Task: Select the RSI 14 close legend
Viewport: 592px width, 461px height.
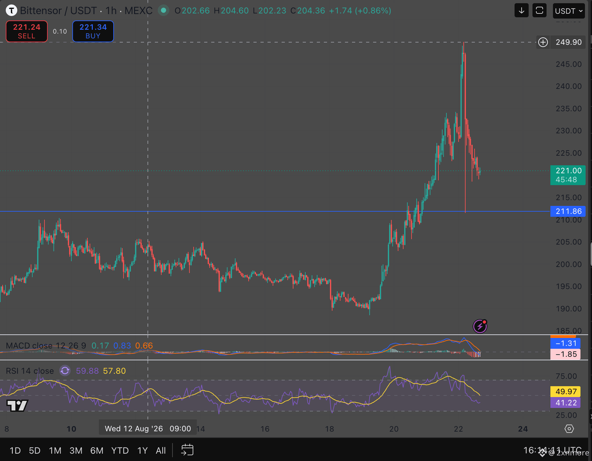Action: pyautogui.click(x=30, y=371)
